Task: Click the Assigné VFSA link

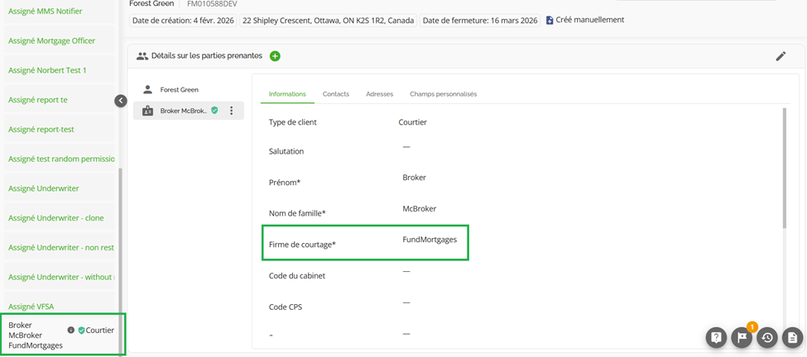Action: click(31, 307)
